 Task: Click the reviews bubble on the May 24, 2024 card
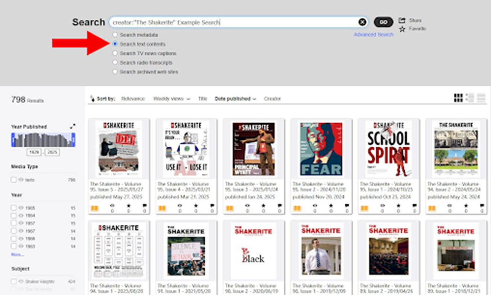tap(482, 206)
